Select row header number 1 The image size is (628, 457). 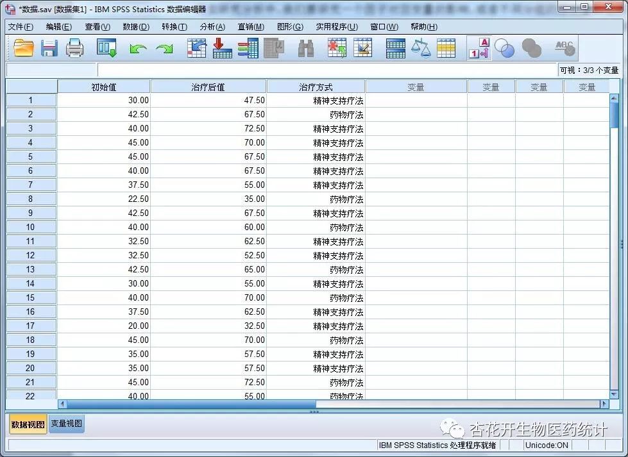tap(31, 100)
